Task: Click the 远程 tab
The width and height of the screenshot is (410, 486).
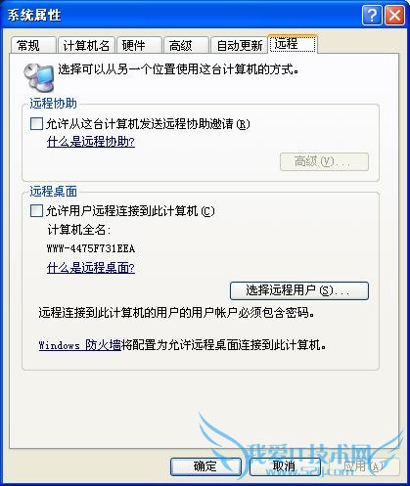Action: [x=293, y=44]
